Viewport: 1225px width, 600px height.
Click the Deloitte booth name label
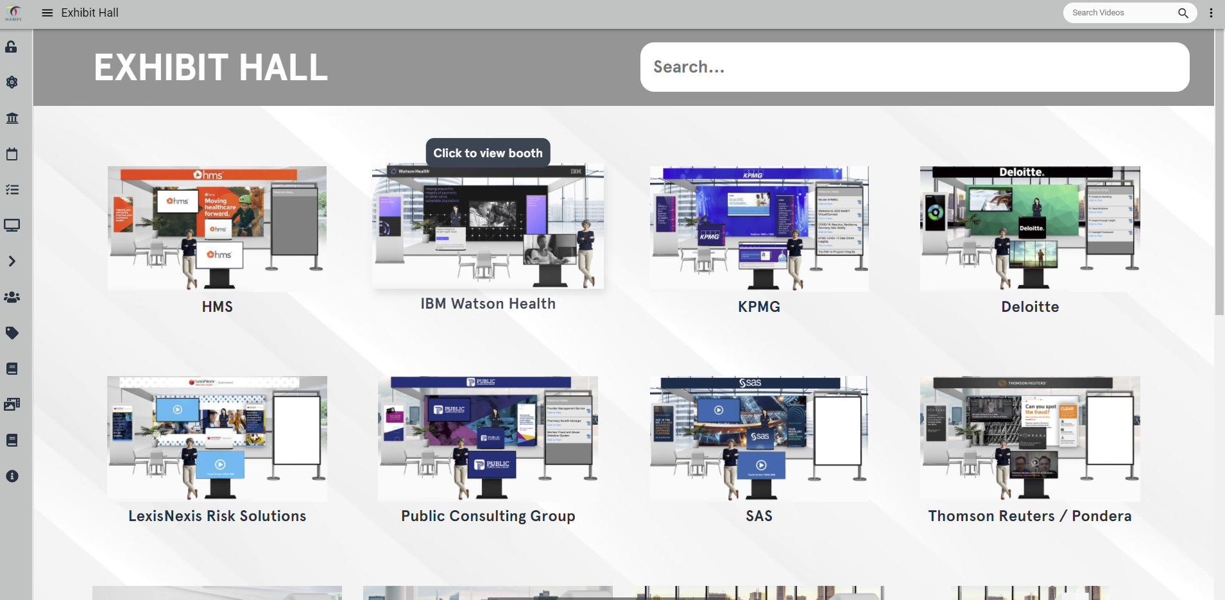pyautogui.click(x=1030, y=307)
